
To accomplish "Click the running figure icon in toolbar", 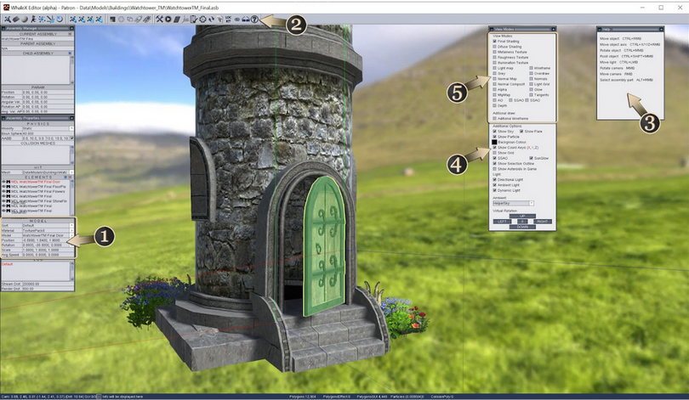I will point(33,20).
